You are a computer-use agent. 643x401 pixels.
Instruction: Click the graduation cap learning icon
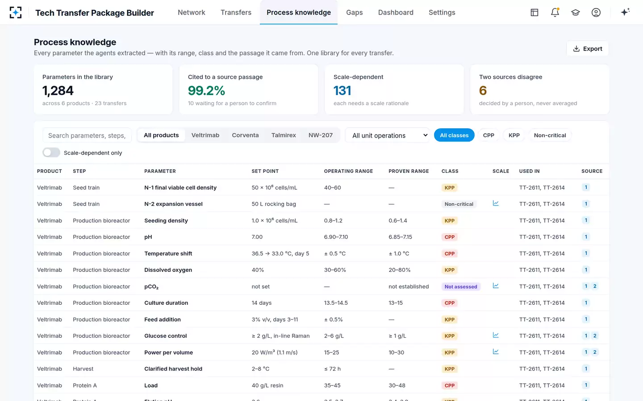tap(576, 12)
